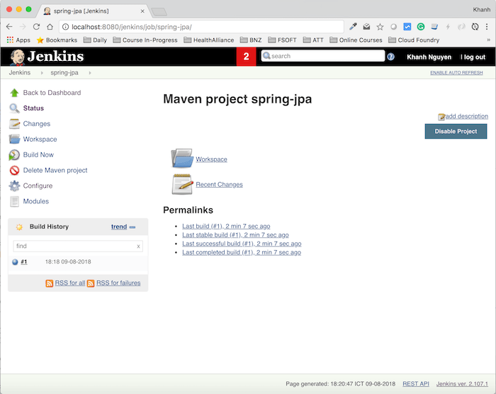Open Last successful build (#1) permalink

point(242,244)
